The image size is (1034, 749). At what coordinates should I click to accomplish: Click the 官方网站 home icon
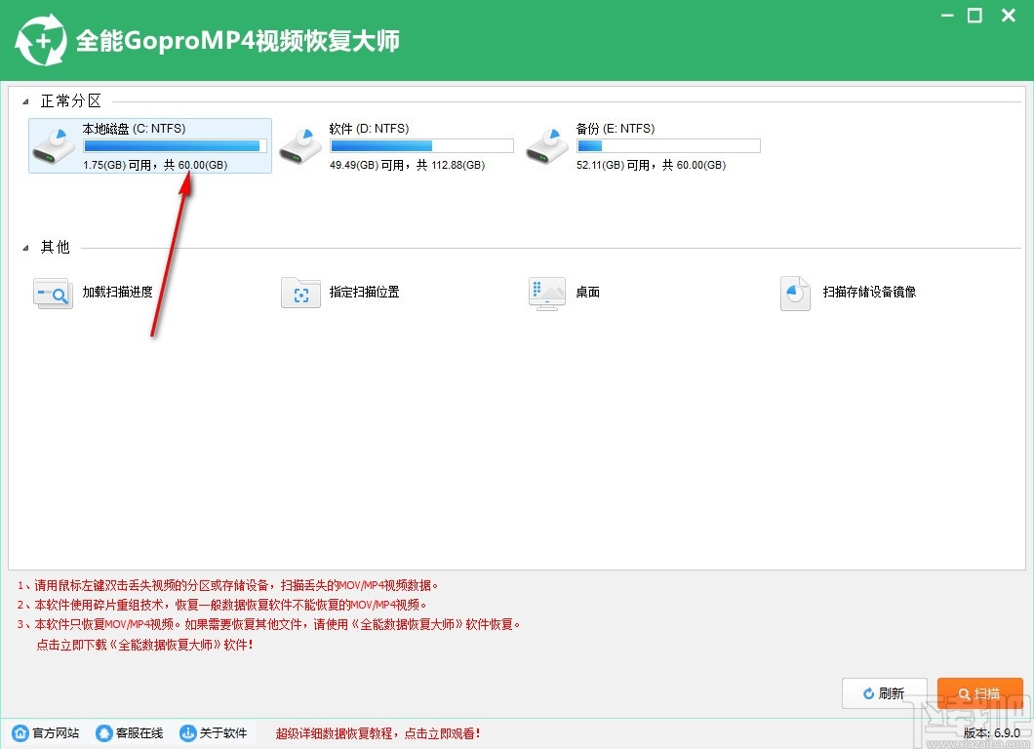[20, 732]
